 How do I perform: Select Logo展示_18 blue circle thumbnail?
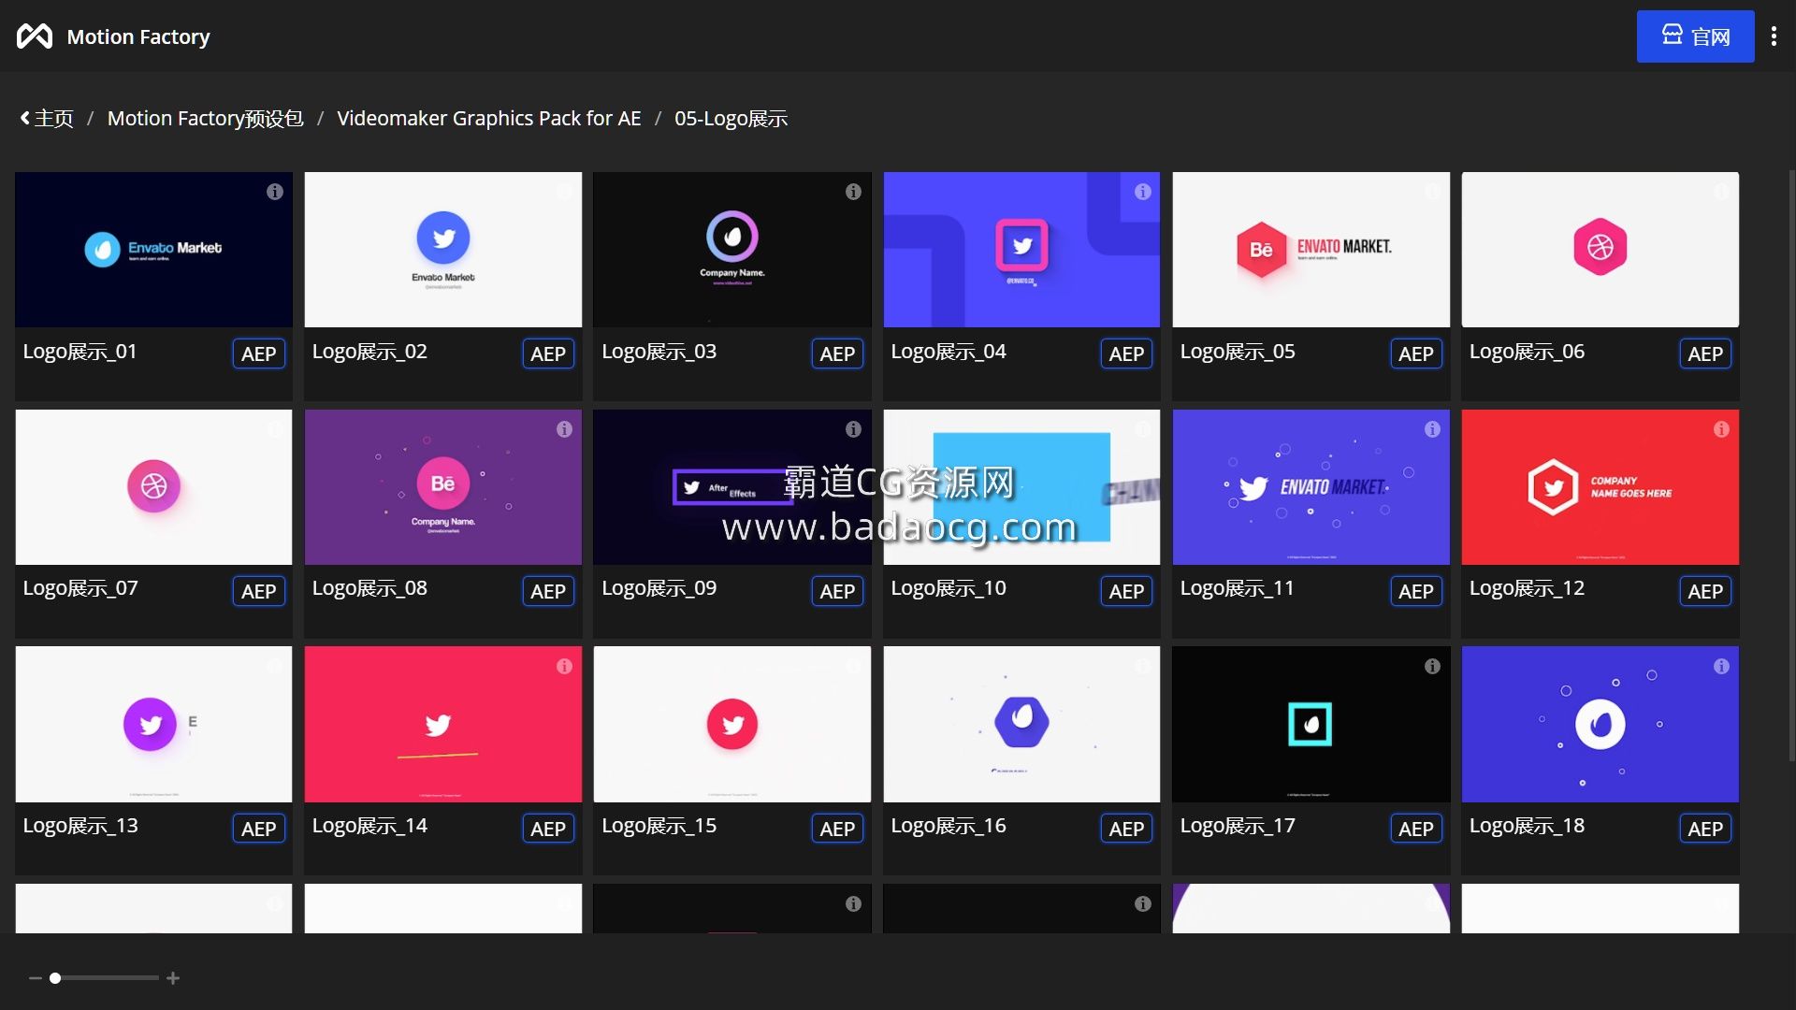[x=1600, y=724]
